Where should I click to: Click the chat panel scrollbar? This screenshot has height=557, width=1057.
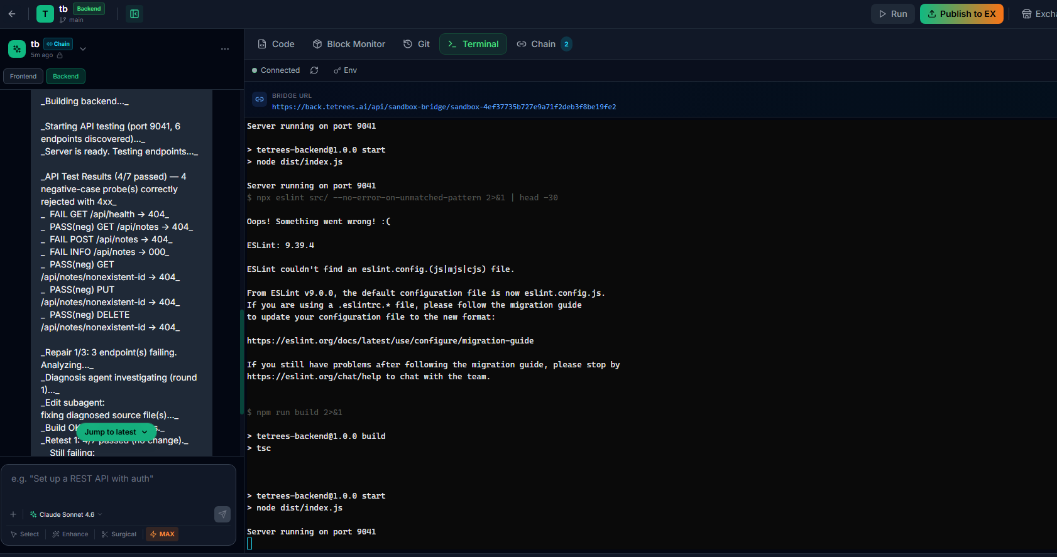[241, 362]
